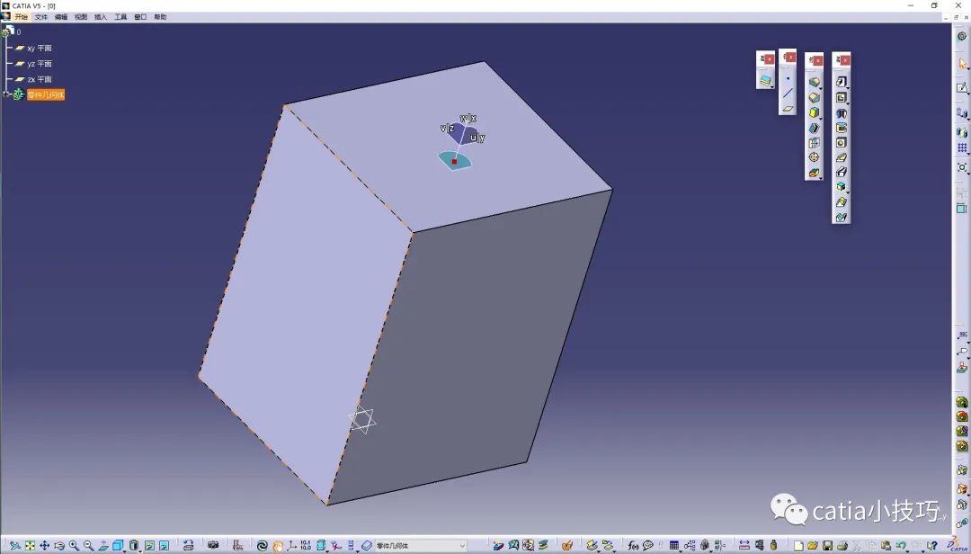Click the Formula f(x) icon
This screenshot has width=971, height=554.
pyautogui.click(x=633, y=545)
